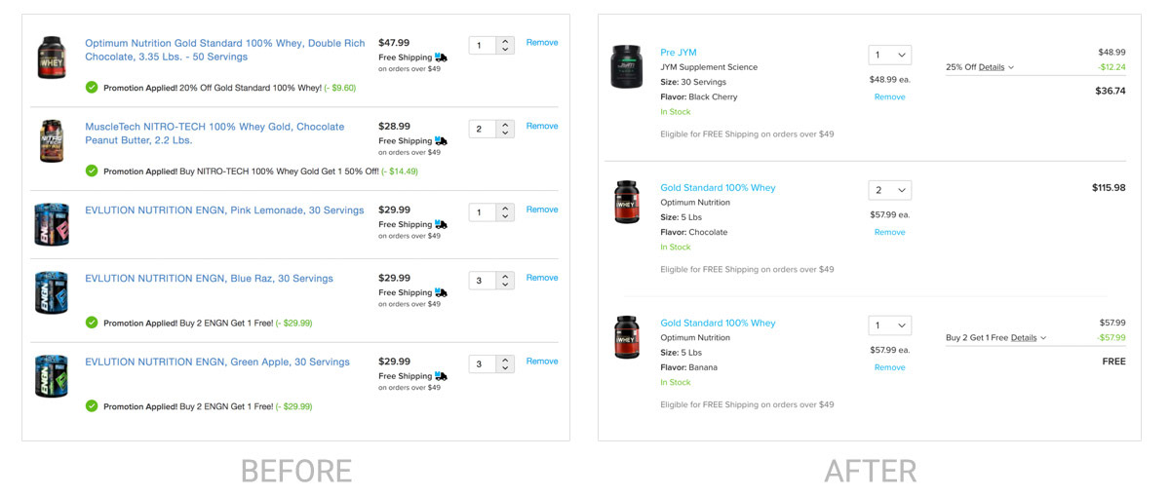Viewport: 1170px width, 496px height.
Task: Open the Pre JYM product thumbnail
Action: 627,66
